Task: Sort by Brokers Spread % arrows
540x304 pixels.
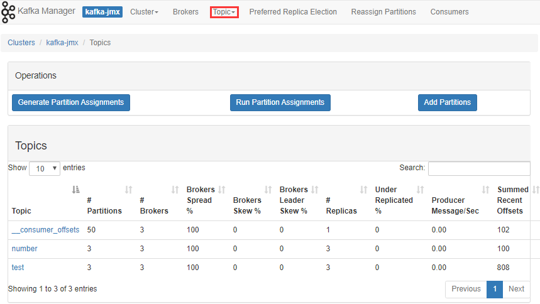Action: click(x=222, y=189)
